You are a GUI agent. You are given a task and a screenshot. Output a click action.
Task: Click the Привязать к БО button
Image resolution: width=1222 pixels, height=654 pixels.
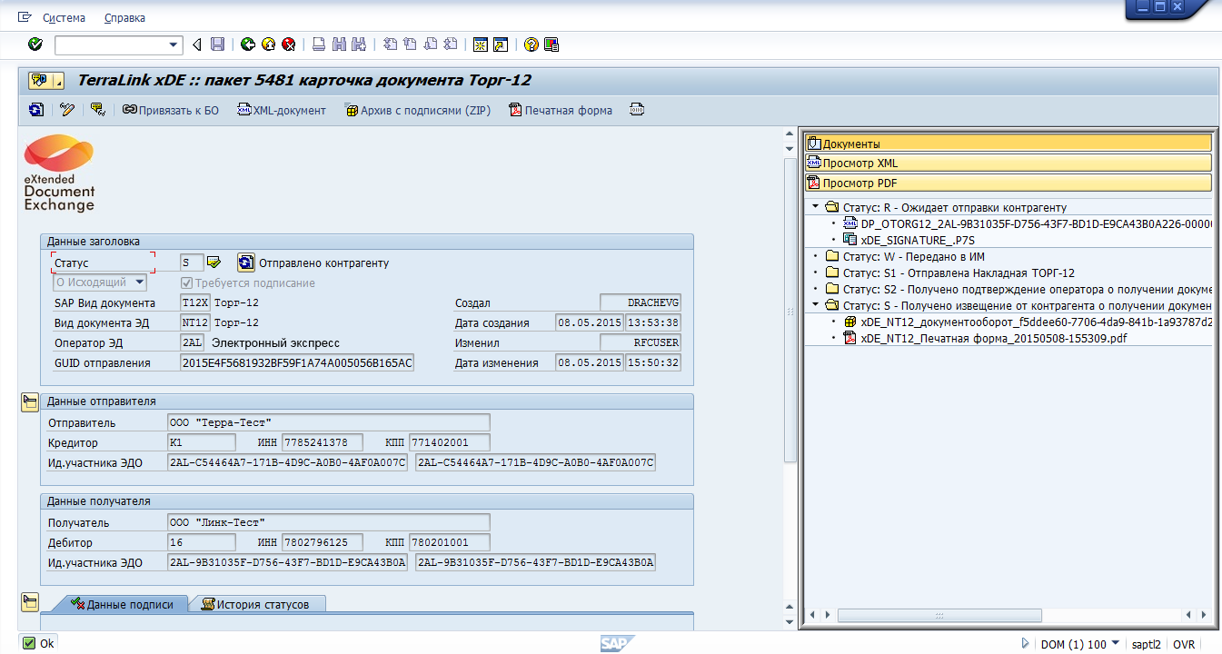click(x=171, y=110)
